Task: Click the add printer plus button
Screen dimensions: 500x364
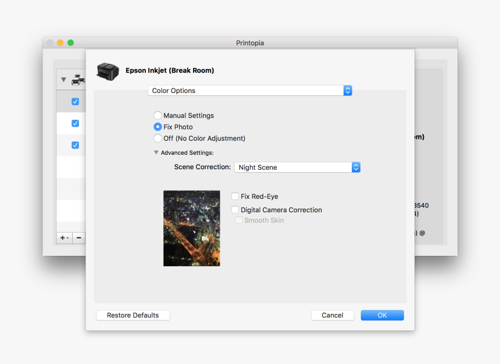Action: [64, 238]
